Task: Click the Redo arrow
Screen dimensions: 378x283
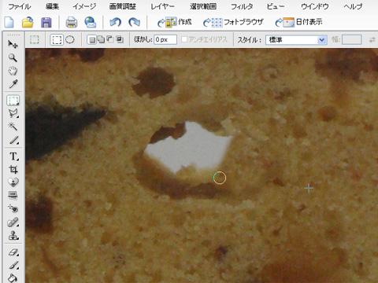Action: (x=134, y=22)
